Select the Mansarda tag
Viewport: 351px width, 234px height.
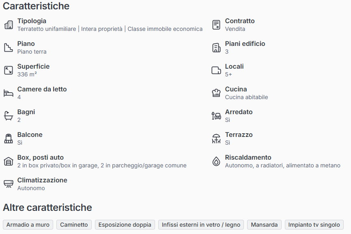[x=264, y=225]
